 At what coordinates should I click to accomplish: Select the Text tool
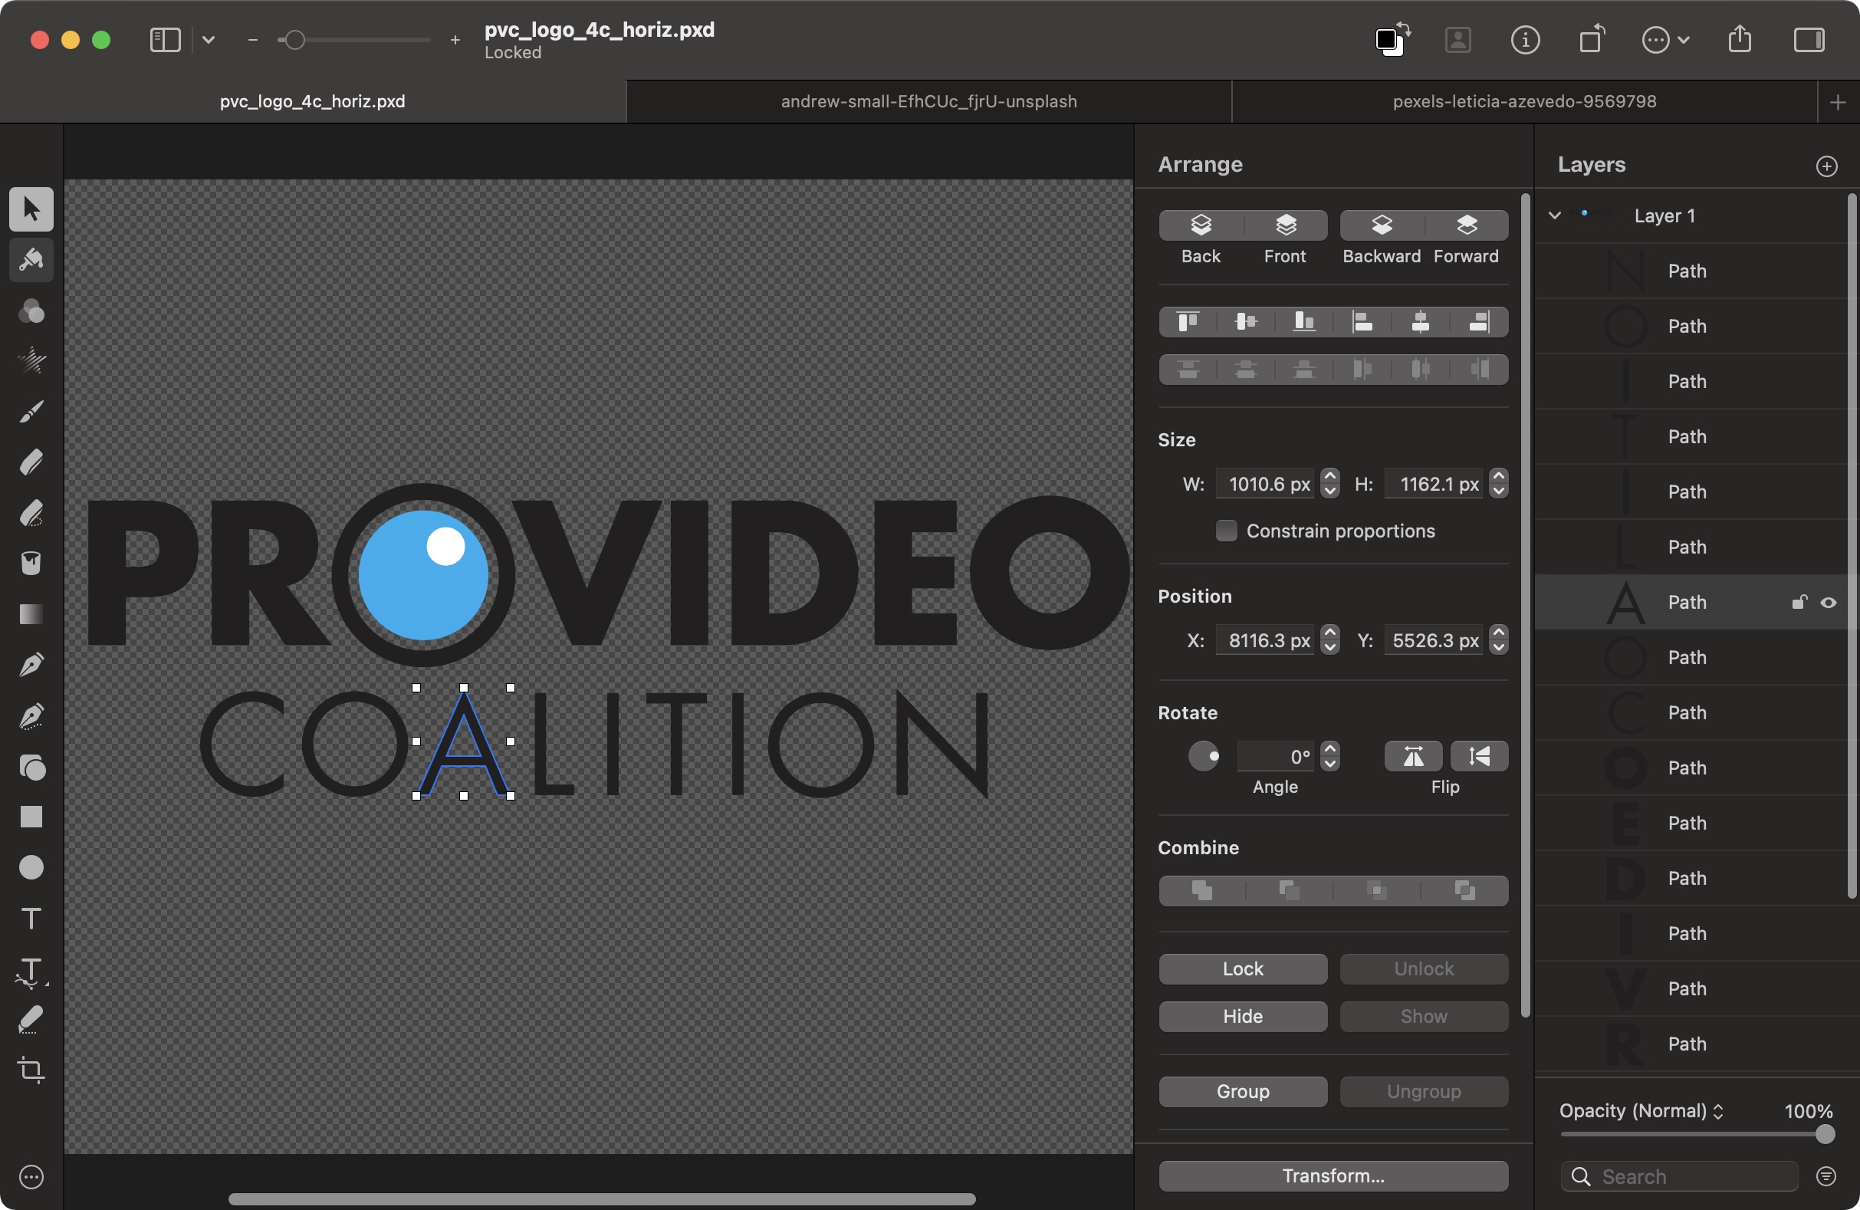pos(30,919)
